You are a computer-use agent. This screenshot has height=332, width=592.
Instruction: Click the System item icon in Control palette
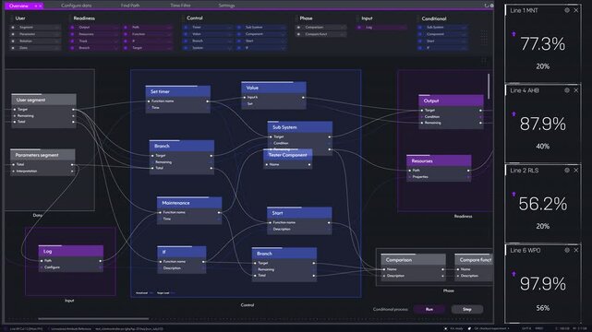[x=186, y=48]
